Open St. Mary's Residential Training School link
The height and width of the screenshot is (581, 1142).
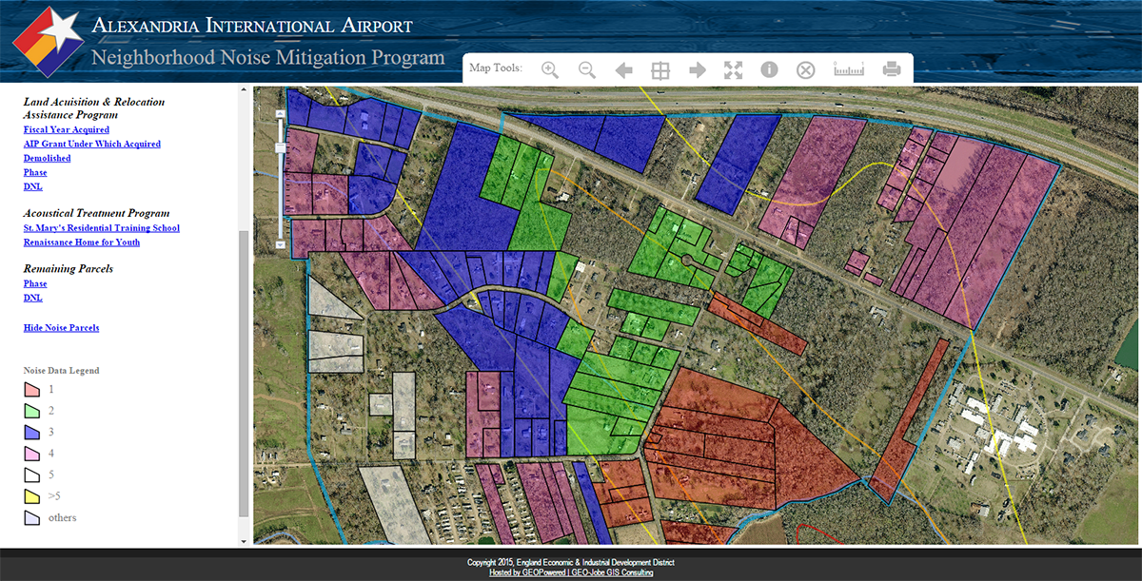pos(102,228)
